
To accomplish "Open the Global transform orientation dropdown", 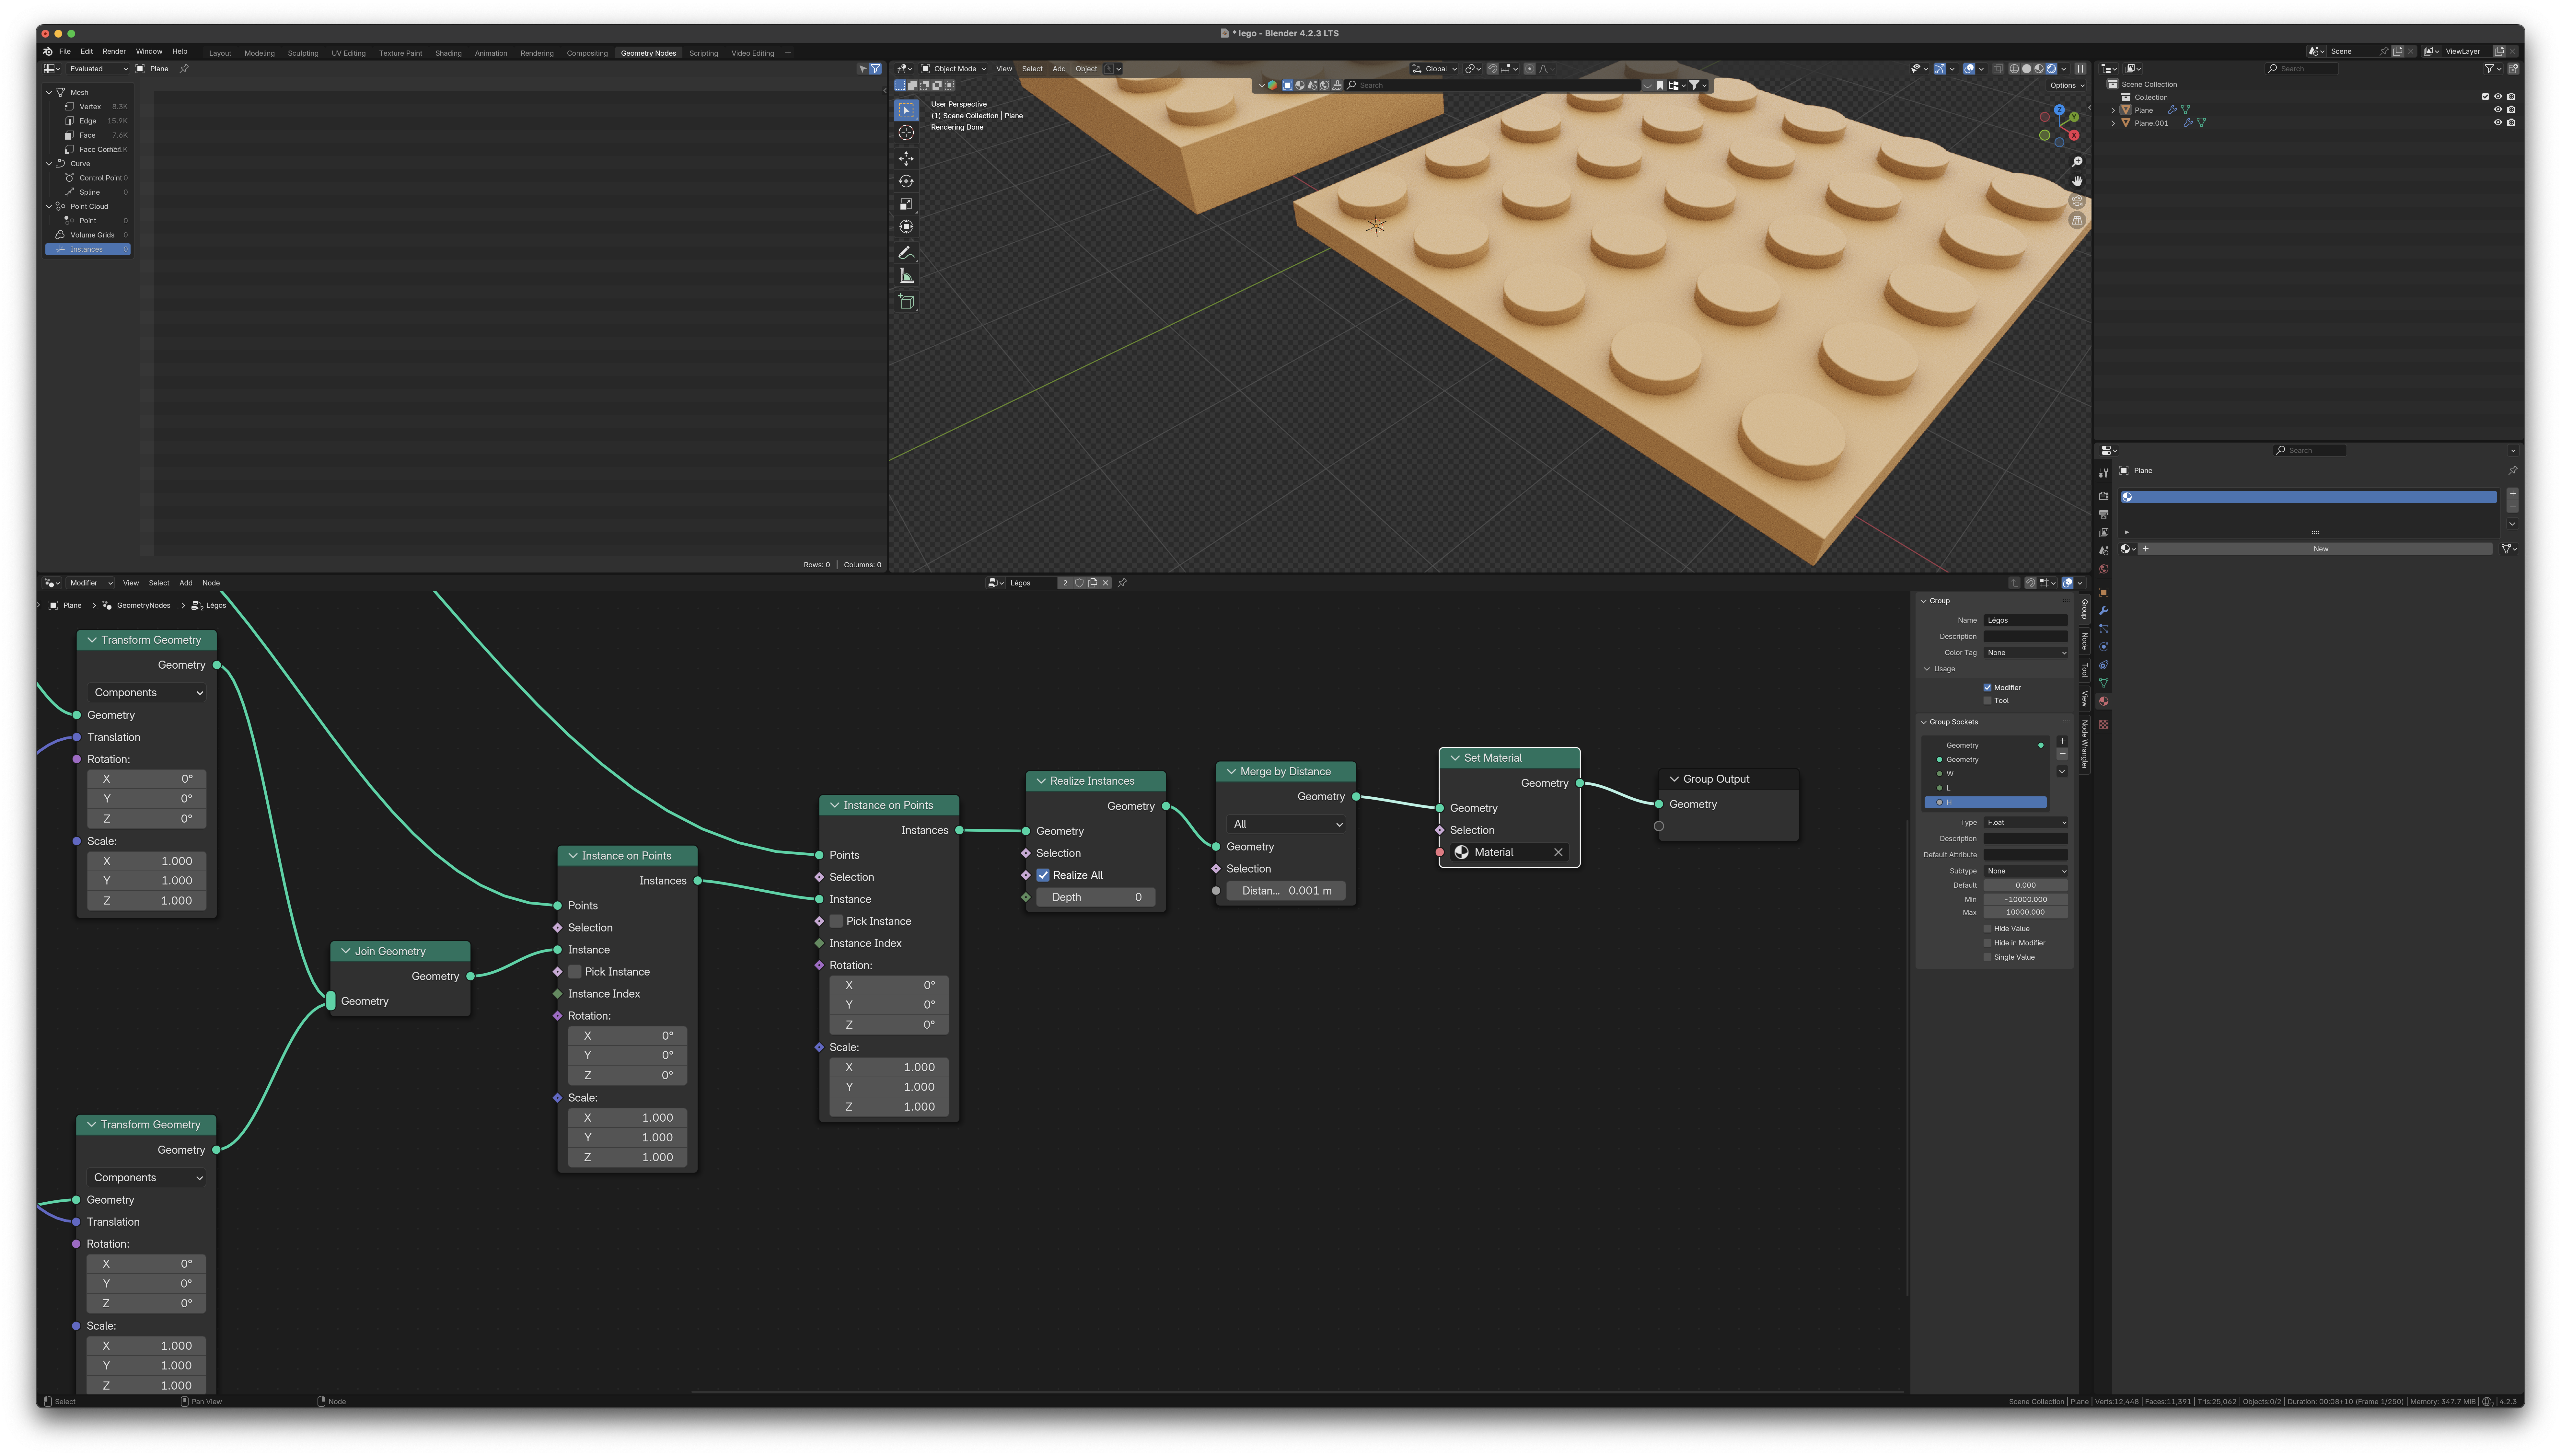I will pos(1434,69).
